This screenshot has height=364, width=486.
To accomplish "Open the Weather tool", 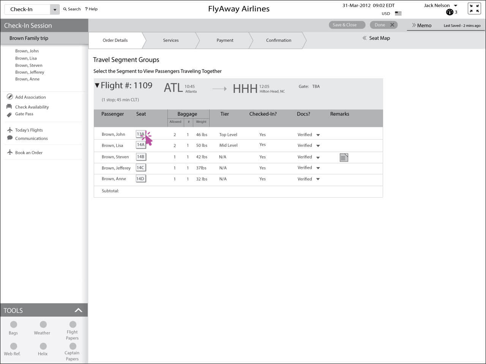I will (43, 325).
